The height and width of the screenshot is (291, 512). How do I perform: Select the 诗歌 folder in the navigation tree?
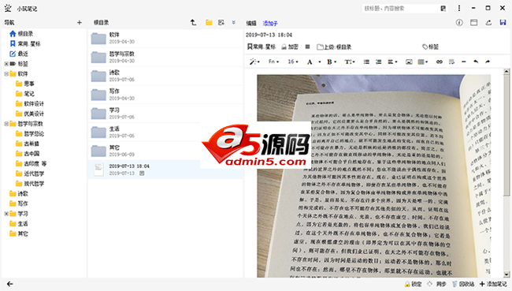click(x=19, y=193)
